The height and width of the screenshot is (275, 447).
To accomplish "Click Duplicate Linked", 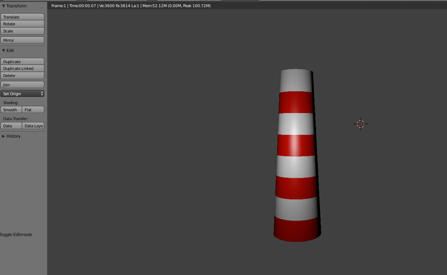I will pos(22,68).
